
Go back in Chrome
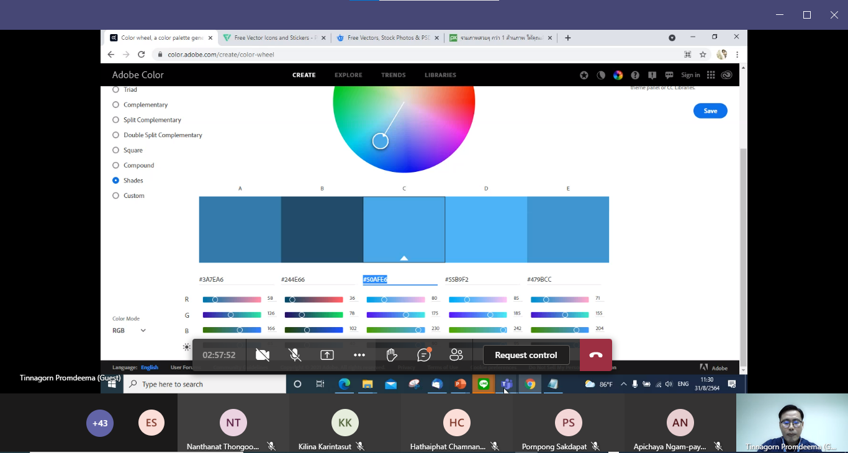[111, 55]
